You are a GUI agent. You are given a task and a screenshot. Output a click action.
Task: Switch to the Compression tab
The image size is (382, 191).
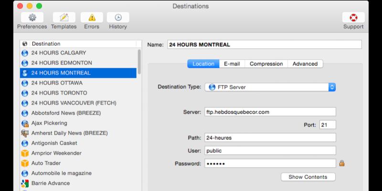266,64
